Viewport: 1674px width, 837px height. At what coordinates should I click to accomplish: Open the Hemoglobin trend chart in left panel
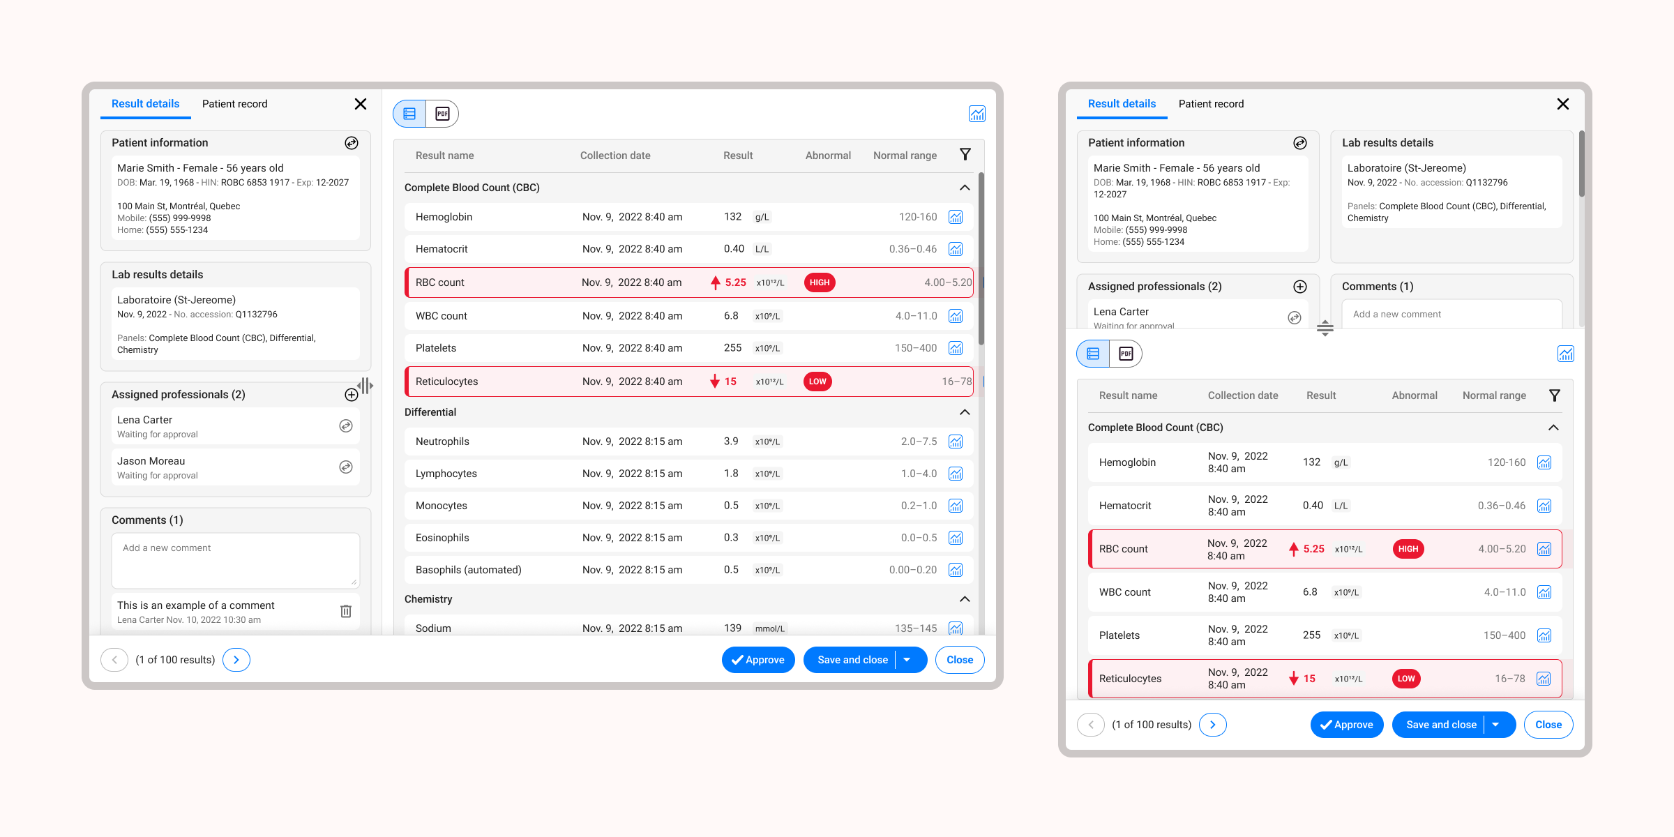pos(956,217)
